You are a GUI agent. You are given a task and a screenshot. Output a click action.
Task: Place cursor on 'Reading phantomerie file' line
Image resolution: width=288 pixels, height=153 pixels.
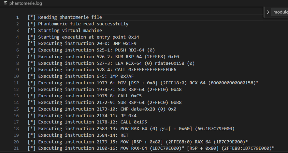(70, 17)
